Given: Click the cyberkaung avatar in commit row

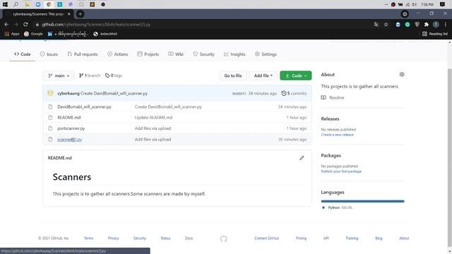Looking at the screenshot, I should pyautogui.click(x=50, y=93).
